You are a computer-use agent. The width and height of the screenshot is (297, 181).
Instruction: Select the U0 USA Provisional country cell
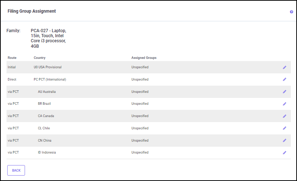coord(47,67)
